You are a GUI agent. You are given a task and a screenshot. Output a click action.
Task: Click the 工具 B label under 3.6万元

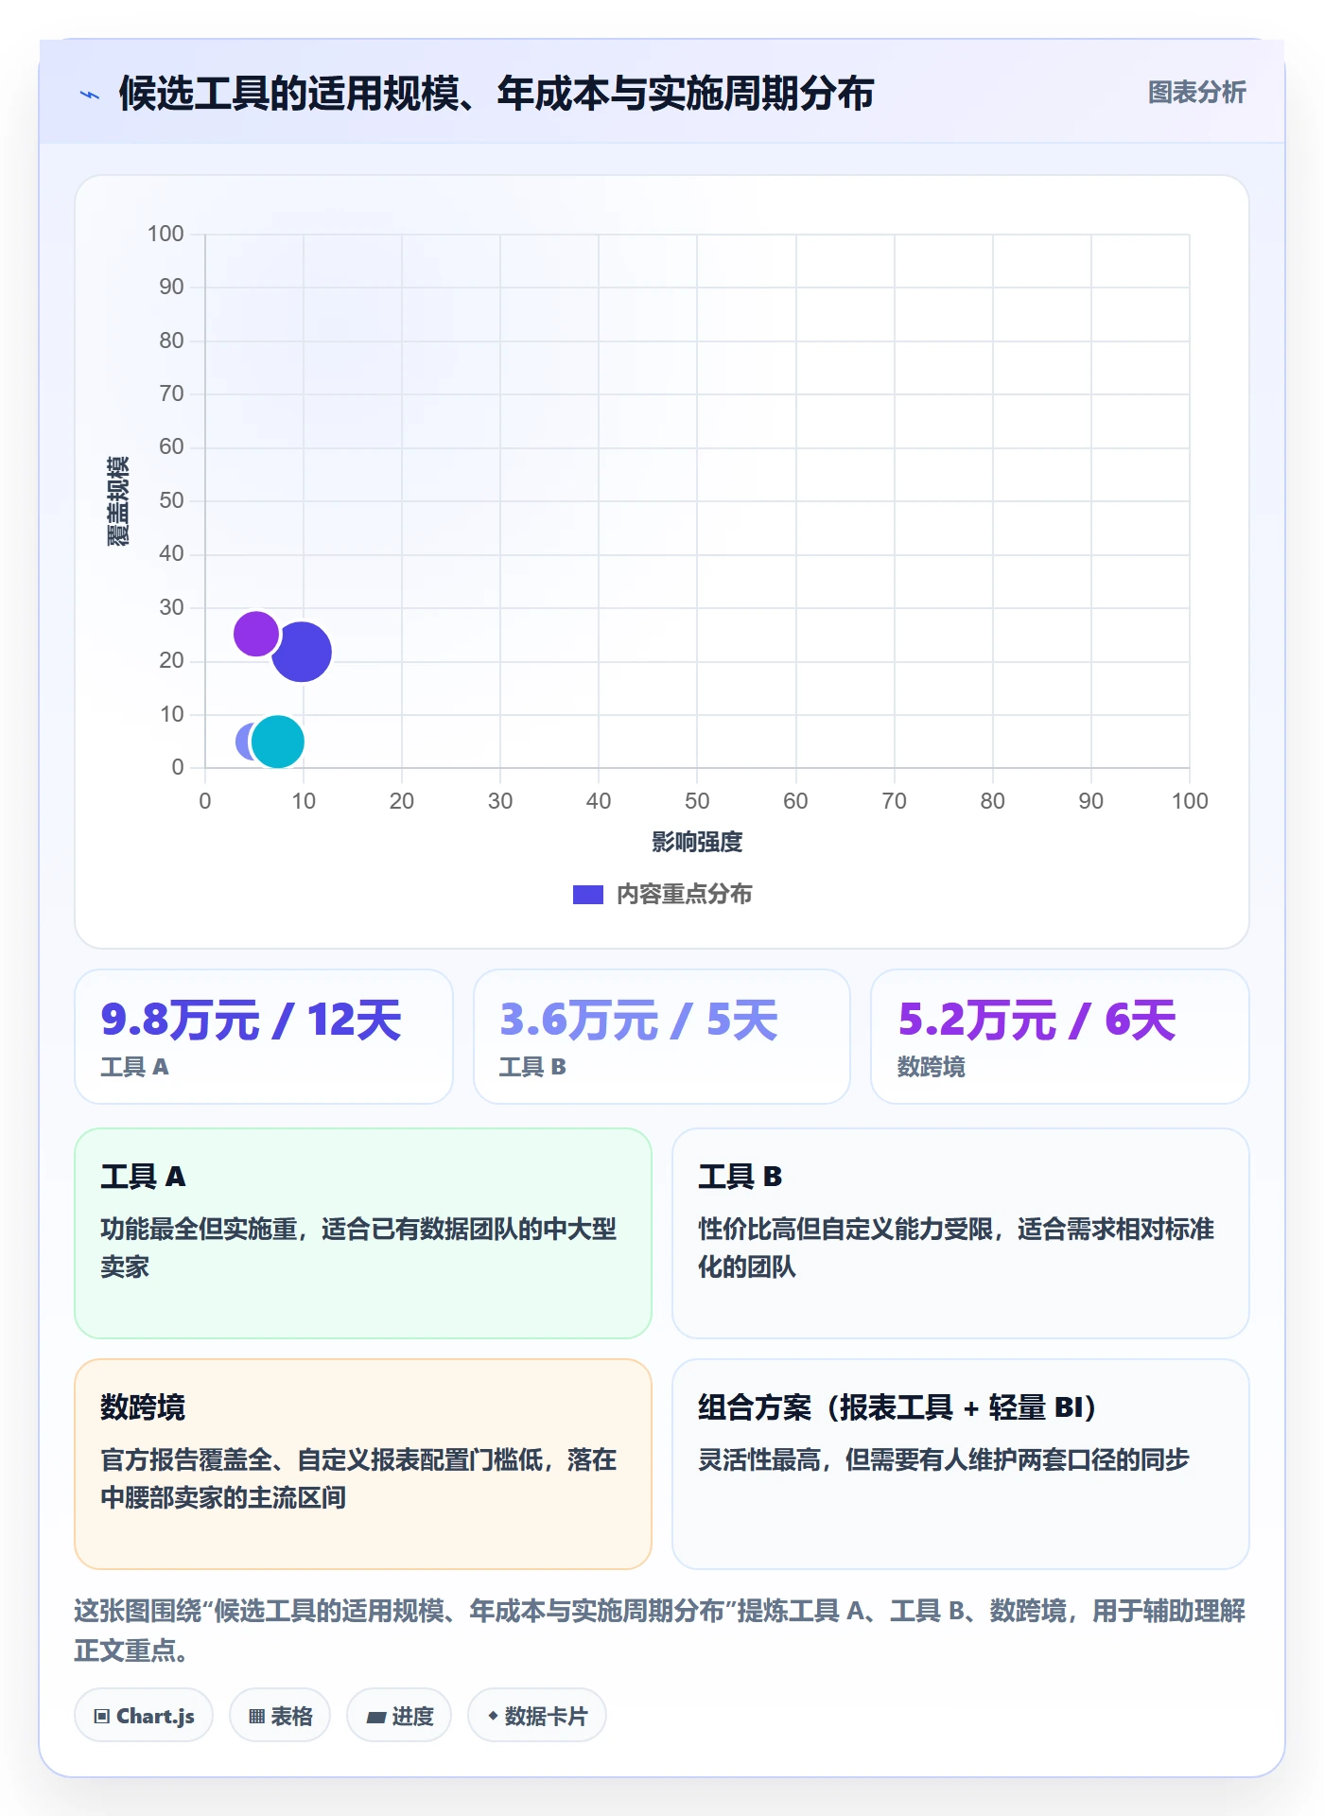click(532, 1067)
